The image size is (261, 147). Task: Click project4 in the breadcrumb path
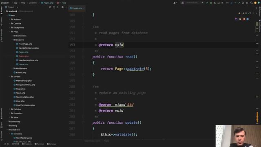coord(5,3)
